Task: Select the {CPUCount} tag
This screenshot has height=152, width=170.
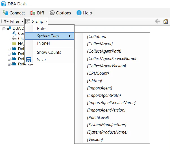Action: pyautogui.click(x=98, y=73)
